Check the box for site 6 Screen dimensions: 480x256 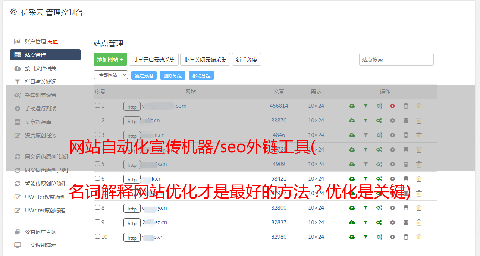pyautogui.click(x=97, y=178)
